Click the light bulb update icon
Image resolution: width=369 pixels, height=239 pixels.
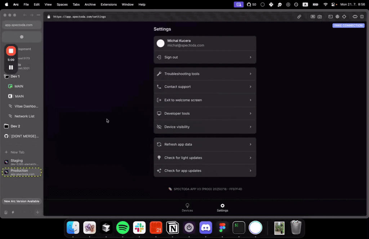pos(159,158)
